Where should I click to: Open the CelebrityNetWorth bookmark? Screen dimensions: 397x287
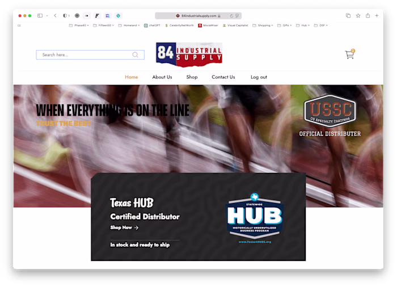pyautogui.click(x=179, y=26)
